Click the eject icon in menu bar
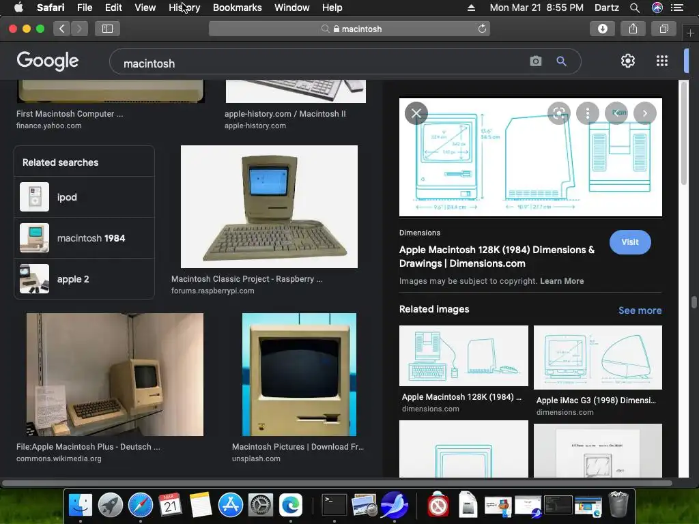 click(471, 8)
